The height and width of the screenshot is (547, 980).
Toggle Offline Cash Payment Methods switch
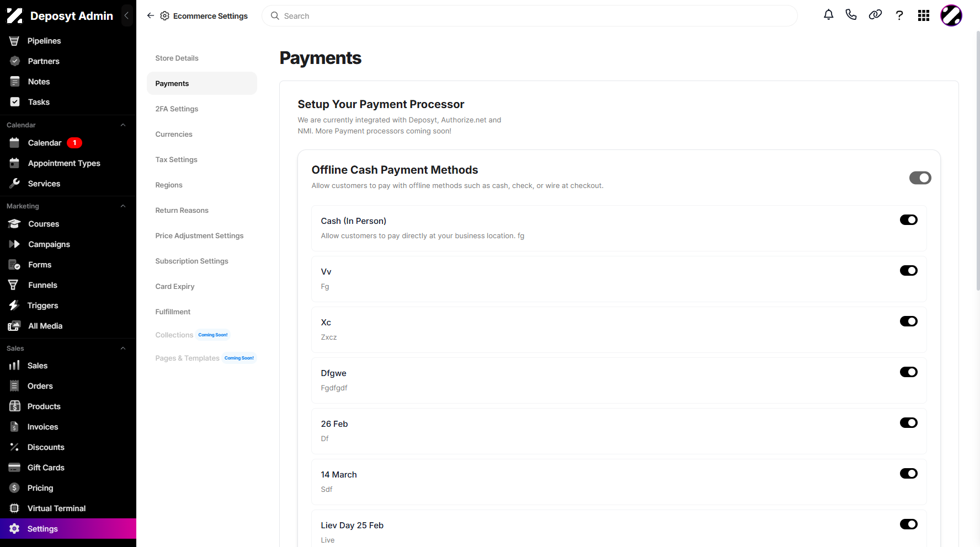coord(920,178)
